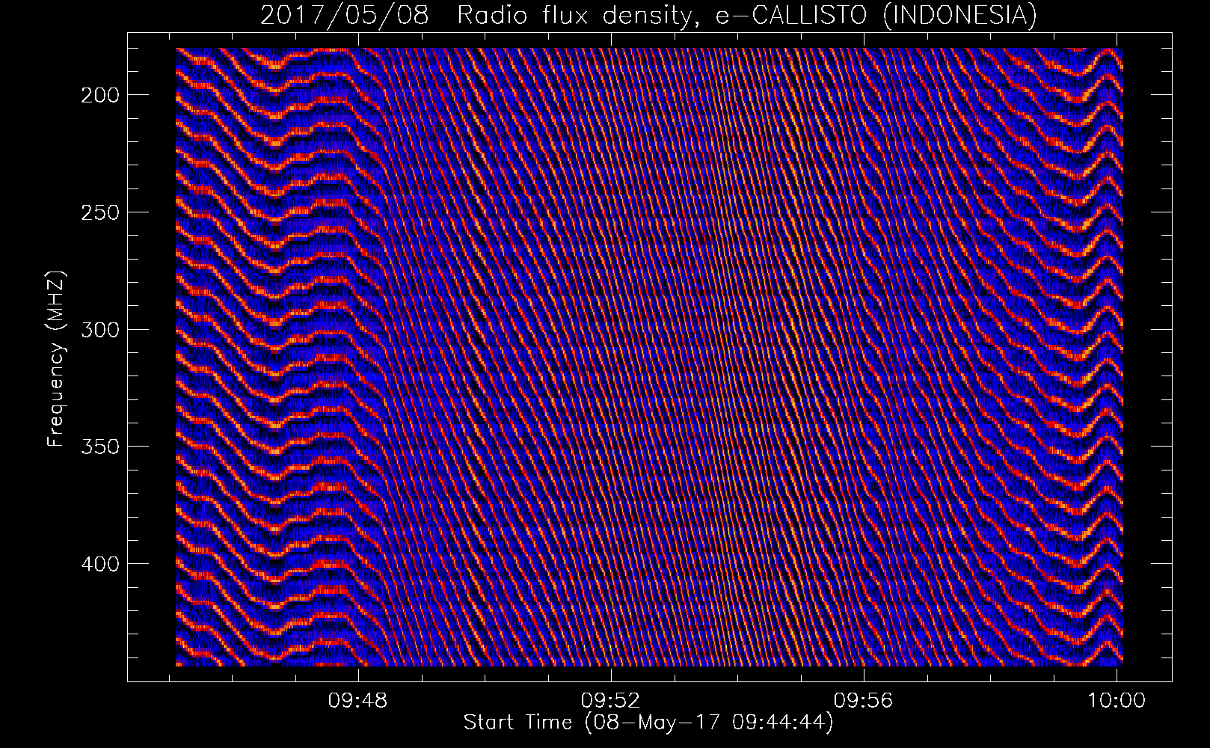Click the 09:52 time tick label
This screenshot has width=1210, height=748.
click(612, 700)
